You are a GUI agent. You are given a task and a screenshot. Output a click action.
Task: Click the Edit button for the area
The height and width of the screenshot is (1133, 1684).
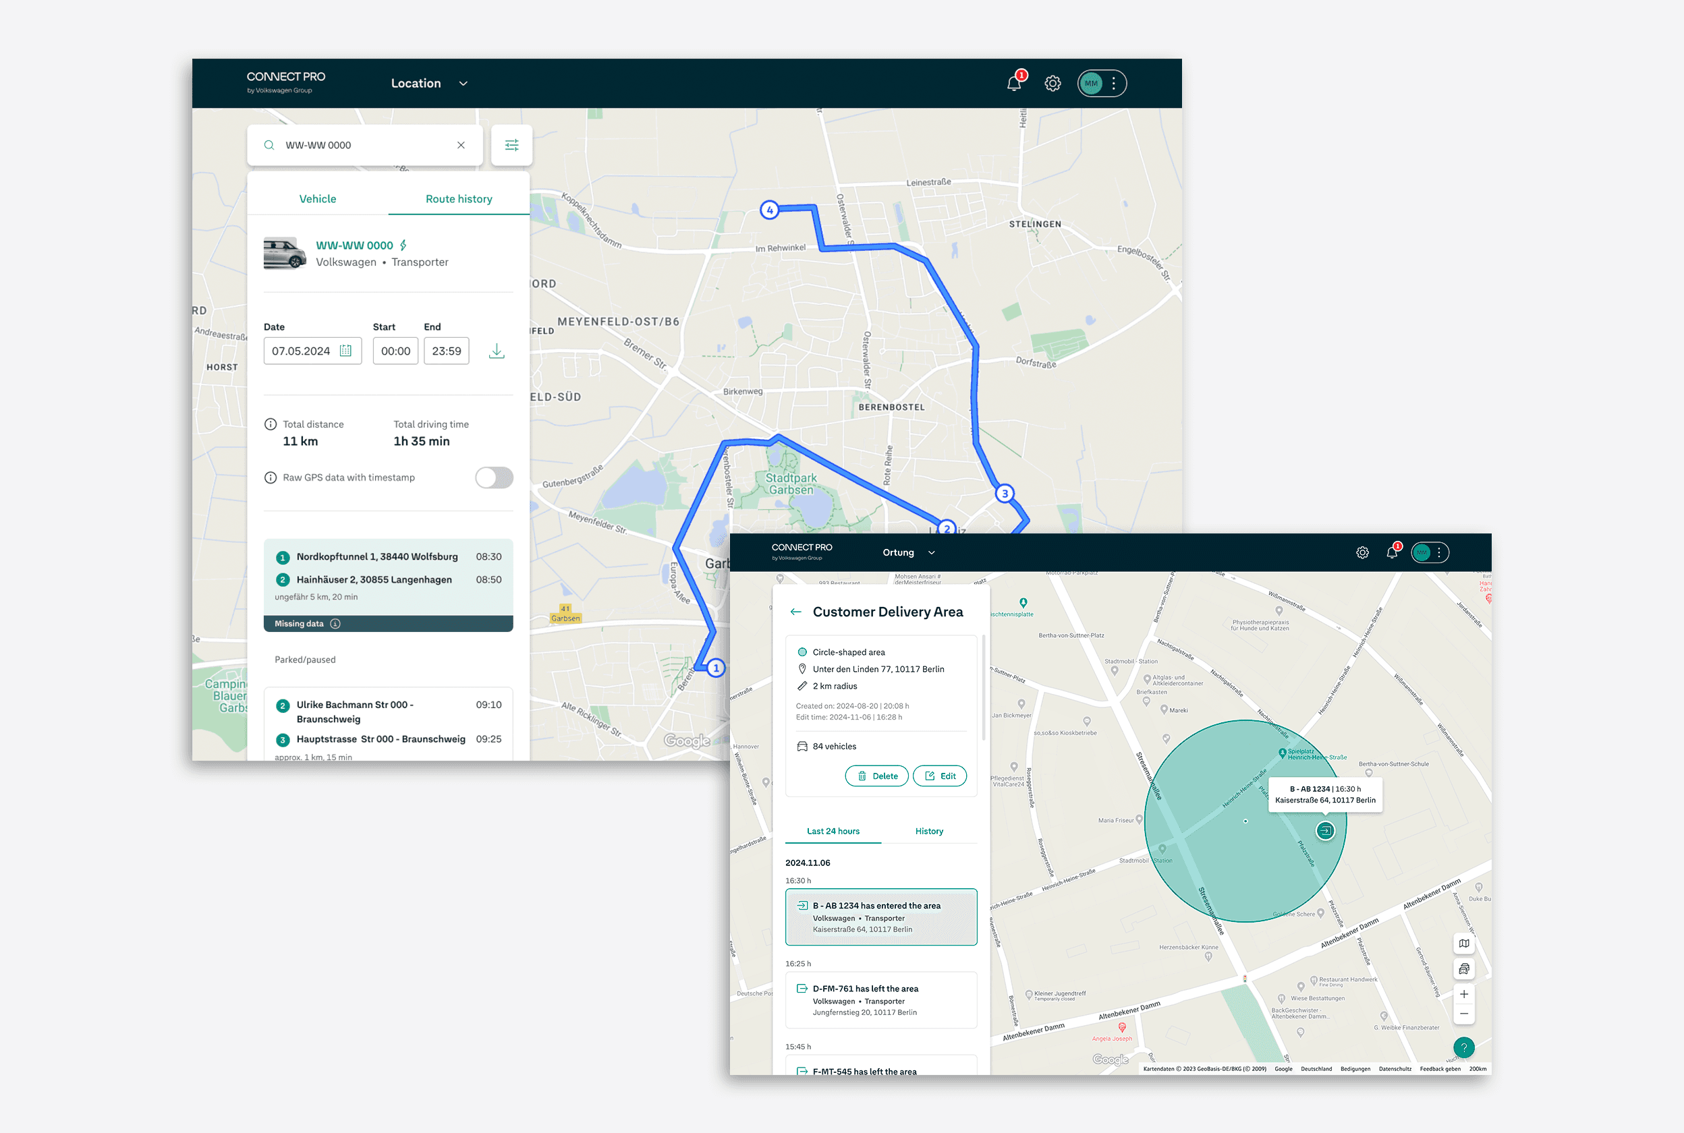pyautogui.click(x=940, y=776)
